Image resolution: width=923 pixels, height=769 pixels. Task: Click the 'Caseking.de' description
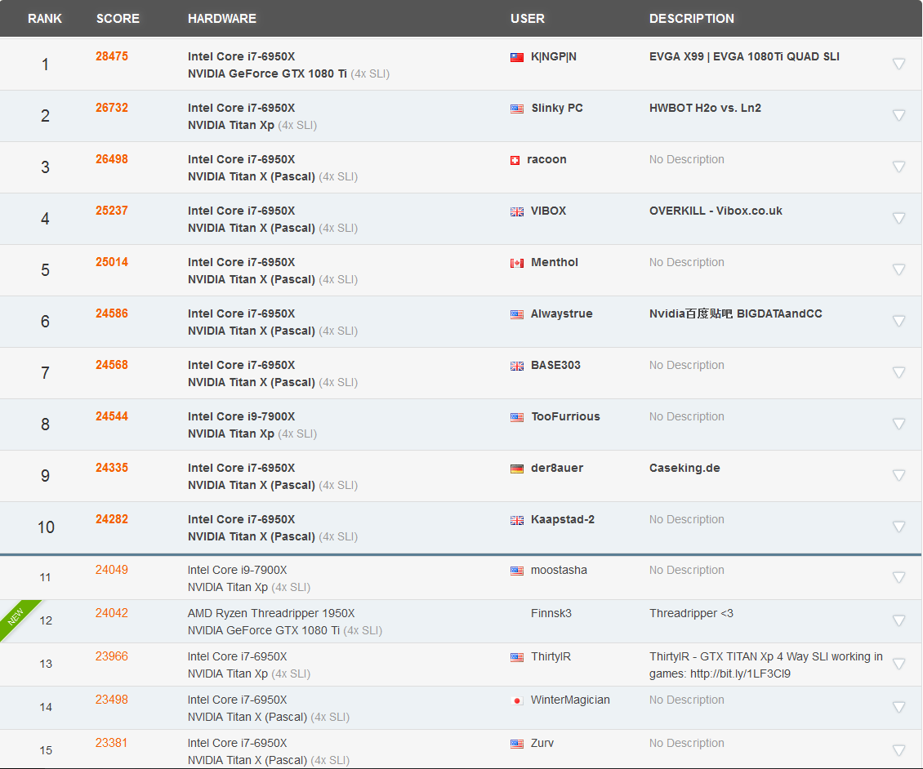[684, 469]
